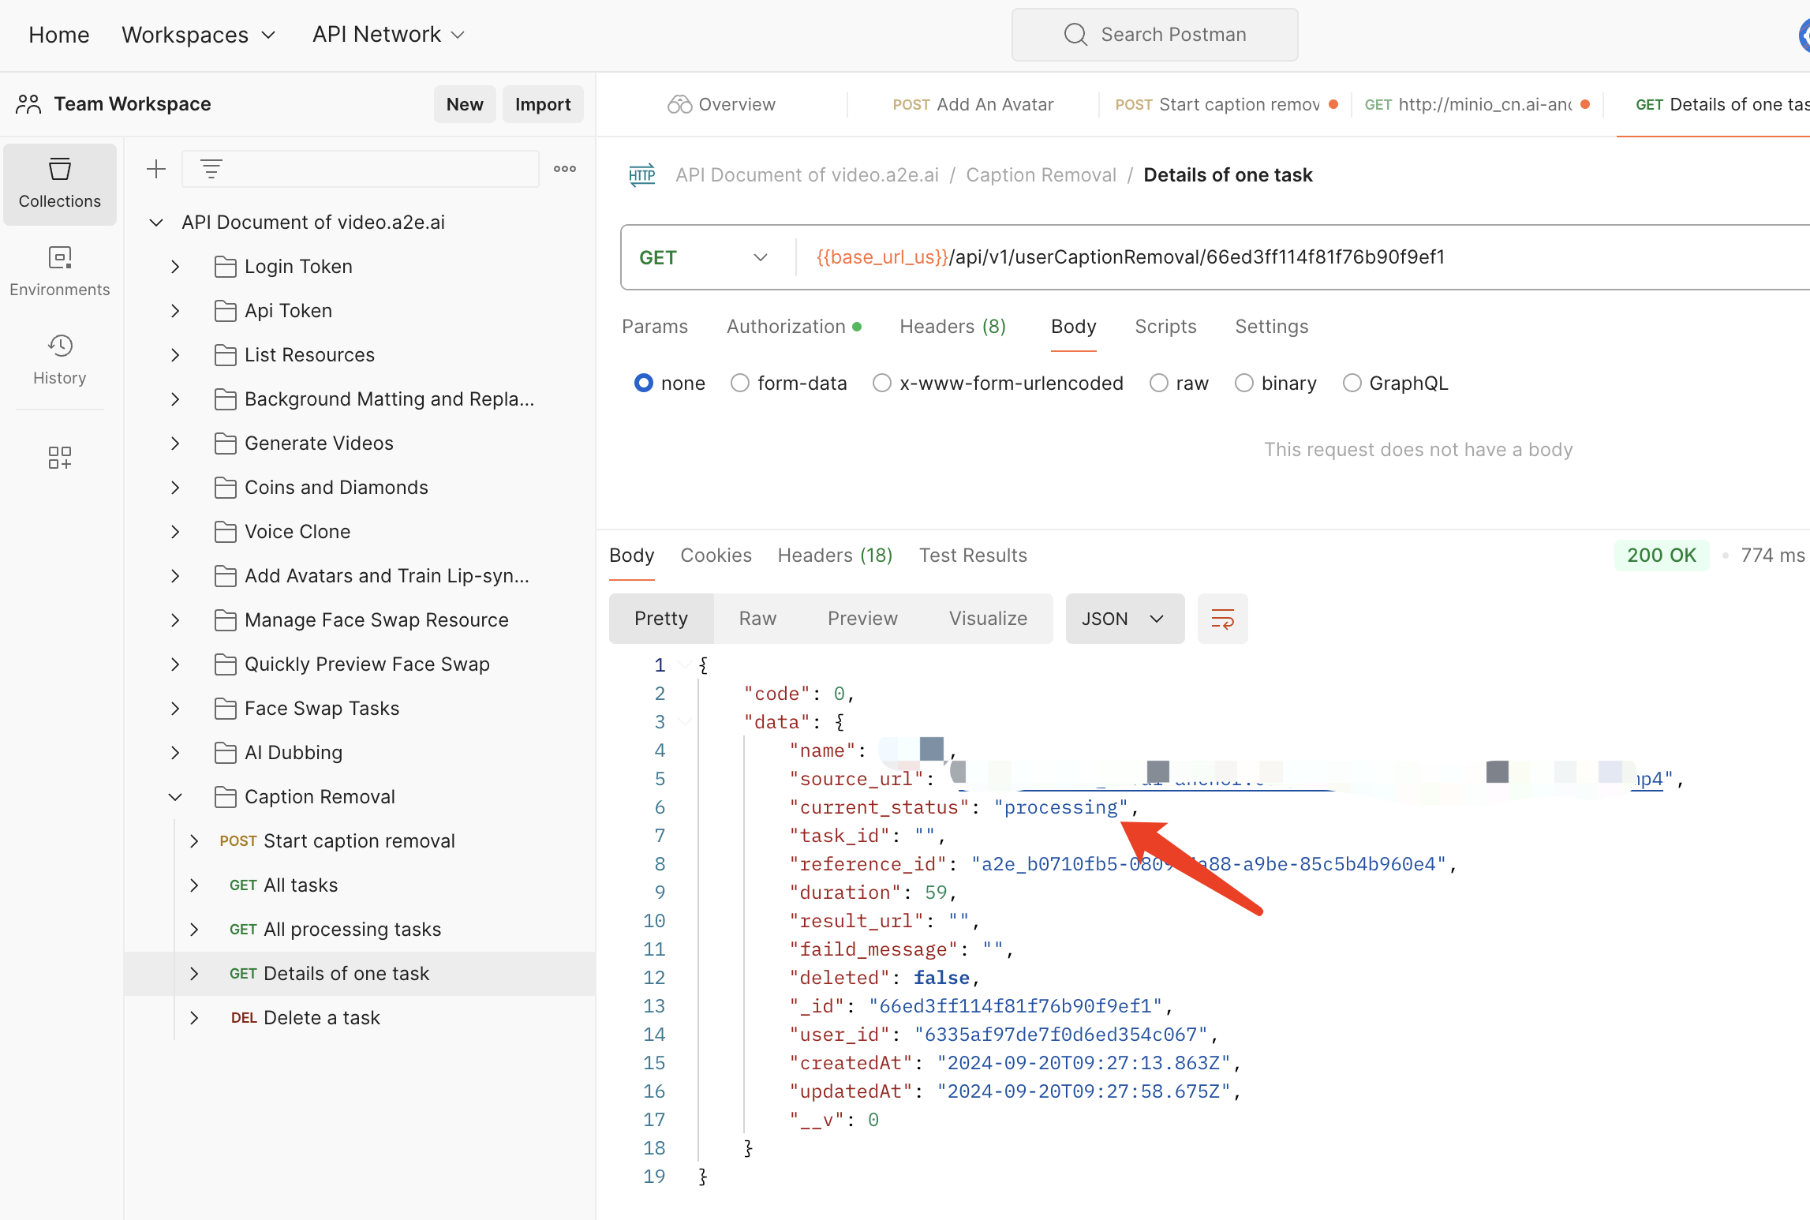
Task: Select the none body type radio
Action: click(644, 384)
